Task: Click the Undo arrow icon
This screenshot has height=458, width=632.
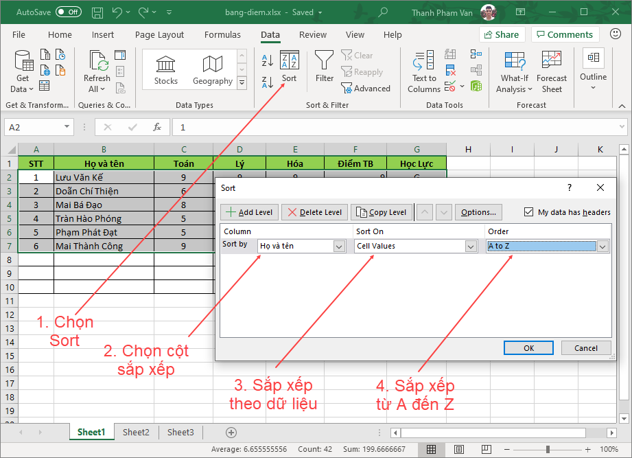Action: tap(117, 12)
